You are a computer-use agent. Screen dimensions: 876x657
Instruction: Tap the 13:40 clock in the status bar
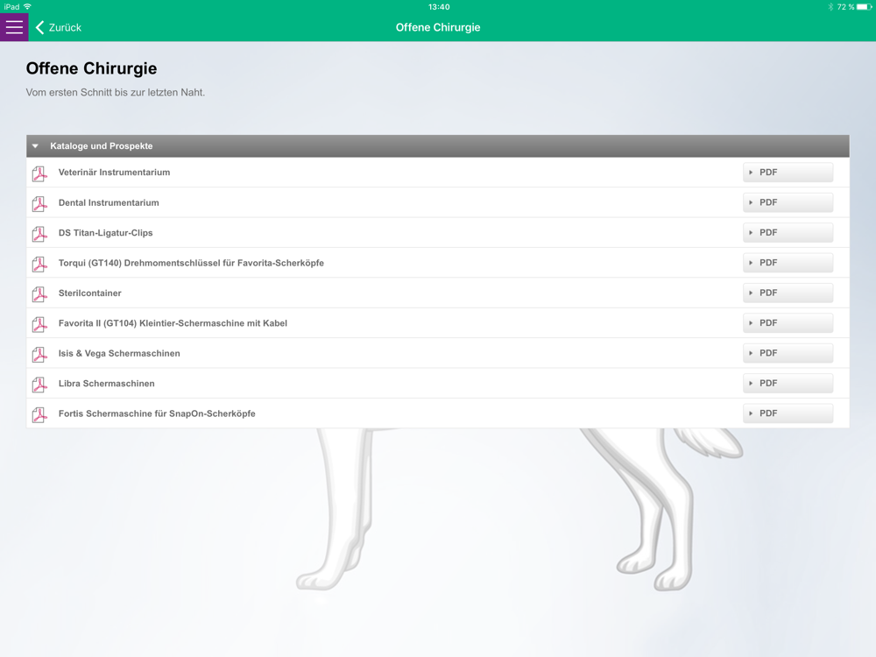coord(439,7)
